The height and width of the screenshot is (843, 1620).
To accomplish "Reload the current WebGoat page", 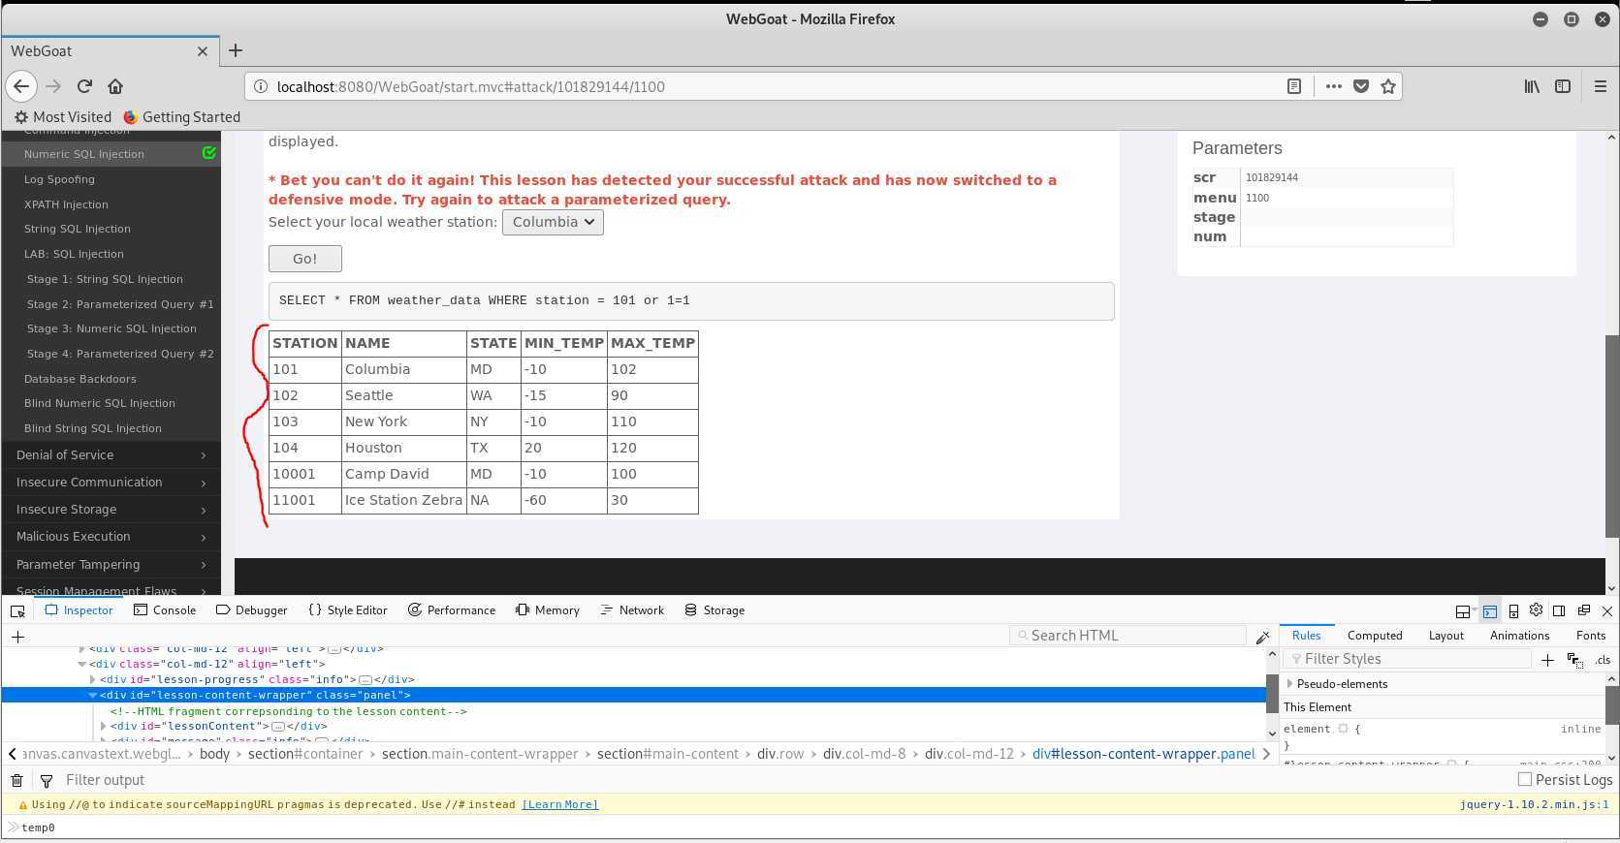I will click(x=84, y=86).
